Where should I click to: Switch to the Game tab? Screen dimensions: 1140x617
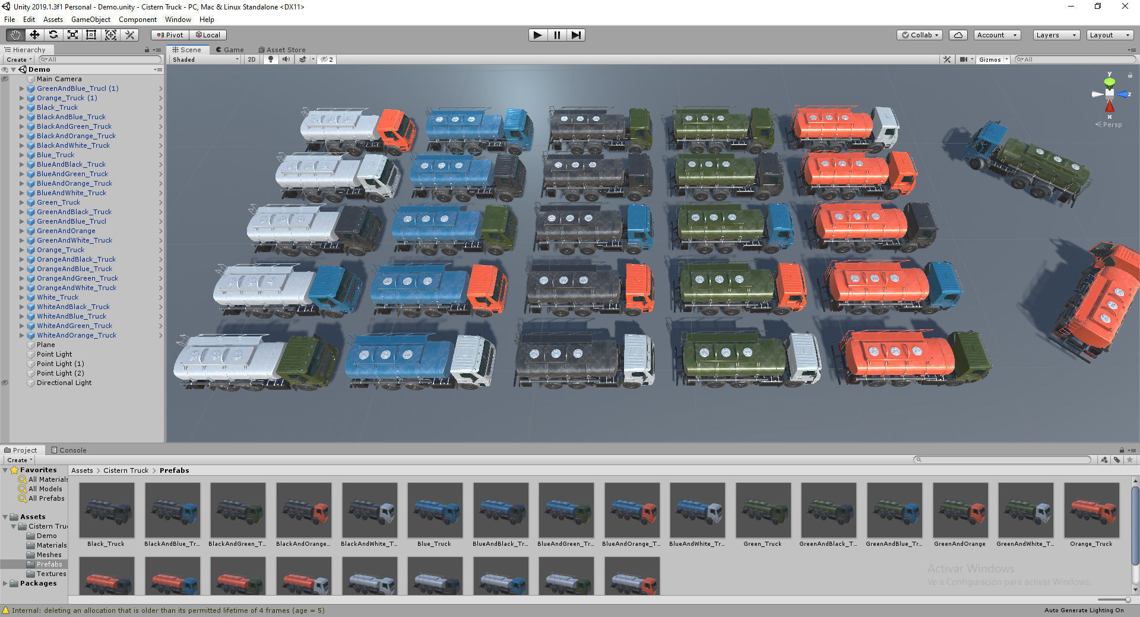click(229, 50)
